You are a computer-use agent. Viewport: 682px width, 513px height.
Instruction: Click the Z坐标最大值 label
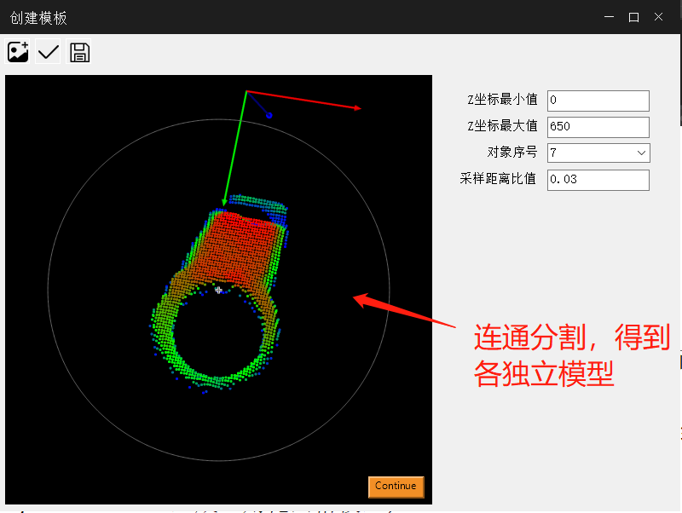point(502,125)
